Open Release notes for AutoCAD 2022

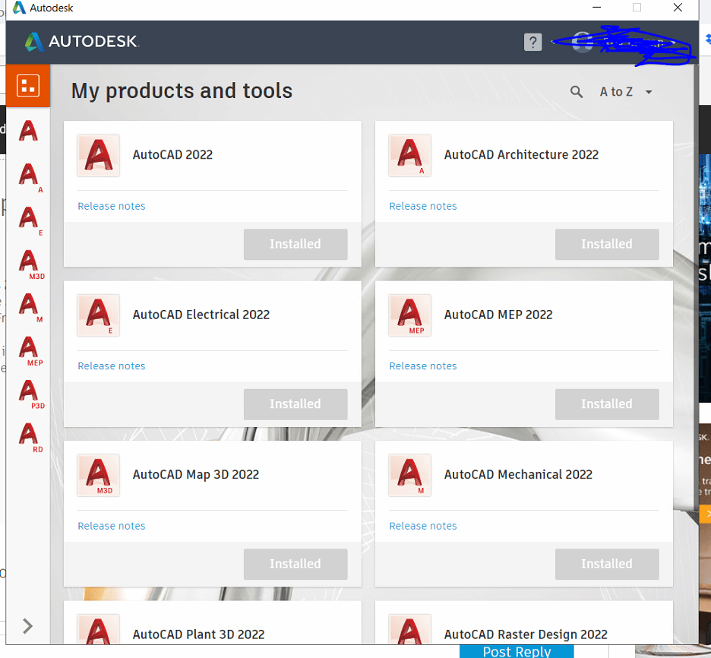tap(112, 206)
